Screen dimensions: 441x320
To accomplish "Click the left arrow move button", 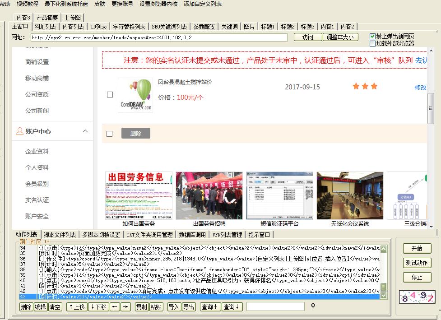I will pos(115,307).
